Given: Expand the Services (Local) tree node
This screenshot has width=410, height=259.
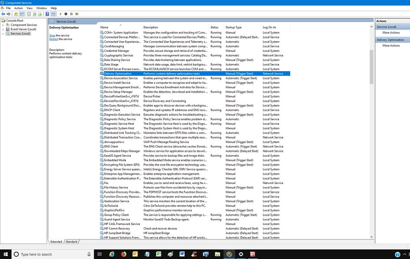Looking at the screenshot, I should coord(3,34).
